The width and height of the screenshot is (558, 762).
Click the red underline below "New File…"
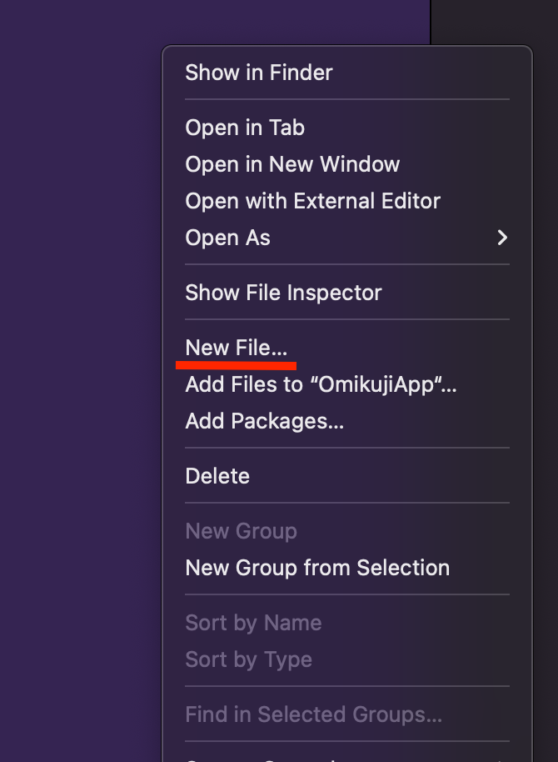(x=236, y=363)
